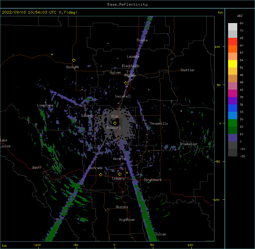Screen dimensions: 255x249
Task: Select the RedDeer label
Action: pyautogui.click(x=130, y=75)
